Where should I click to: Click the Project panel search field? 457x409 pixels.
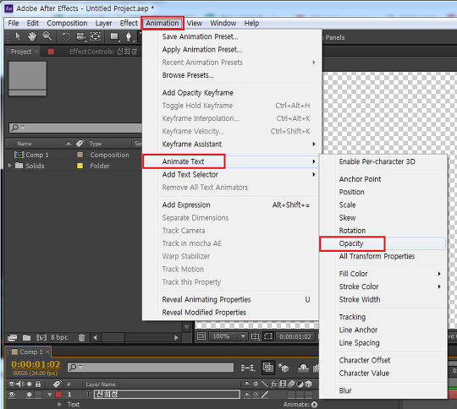76,128
